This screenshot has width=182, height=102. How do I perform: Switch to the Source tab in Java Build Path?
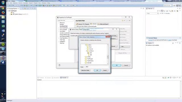pos(79,24)
